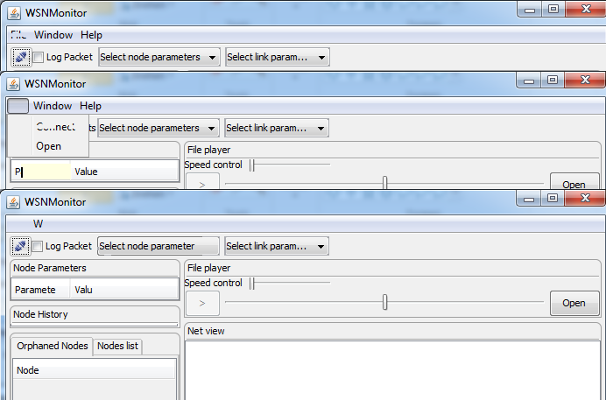The width and height of the screenshot is (606, 400).
Task: Click the Speed control slider in bottom window
Action: click(x=290, y=283)
